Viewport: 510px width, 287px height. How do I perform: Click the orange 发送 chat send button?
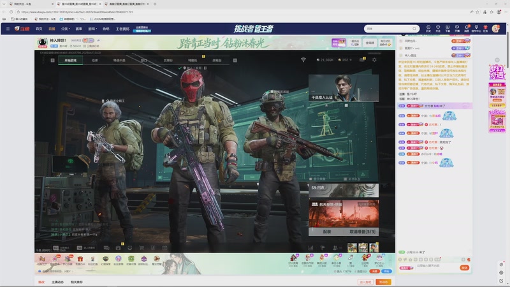465,267
